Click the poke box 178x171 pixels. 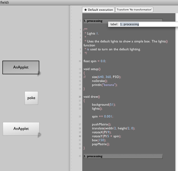coord(31,98)
